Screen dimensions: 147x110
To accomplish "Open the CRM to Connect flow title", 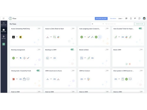I will (85, 71).
